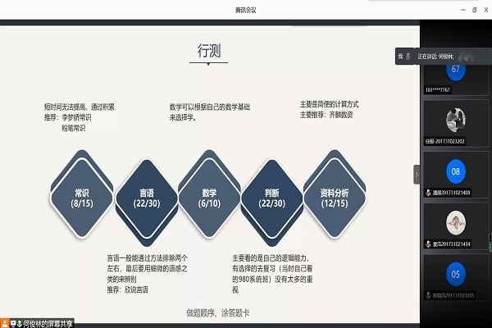The width and height of the screenshot is (492, 328).
Task: Select participant tile ending in 1434
Action: tap(454, 225)
